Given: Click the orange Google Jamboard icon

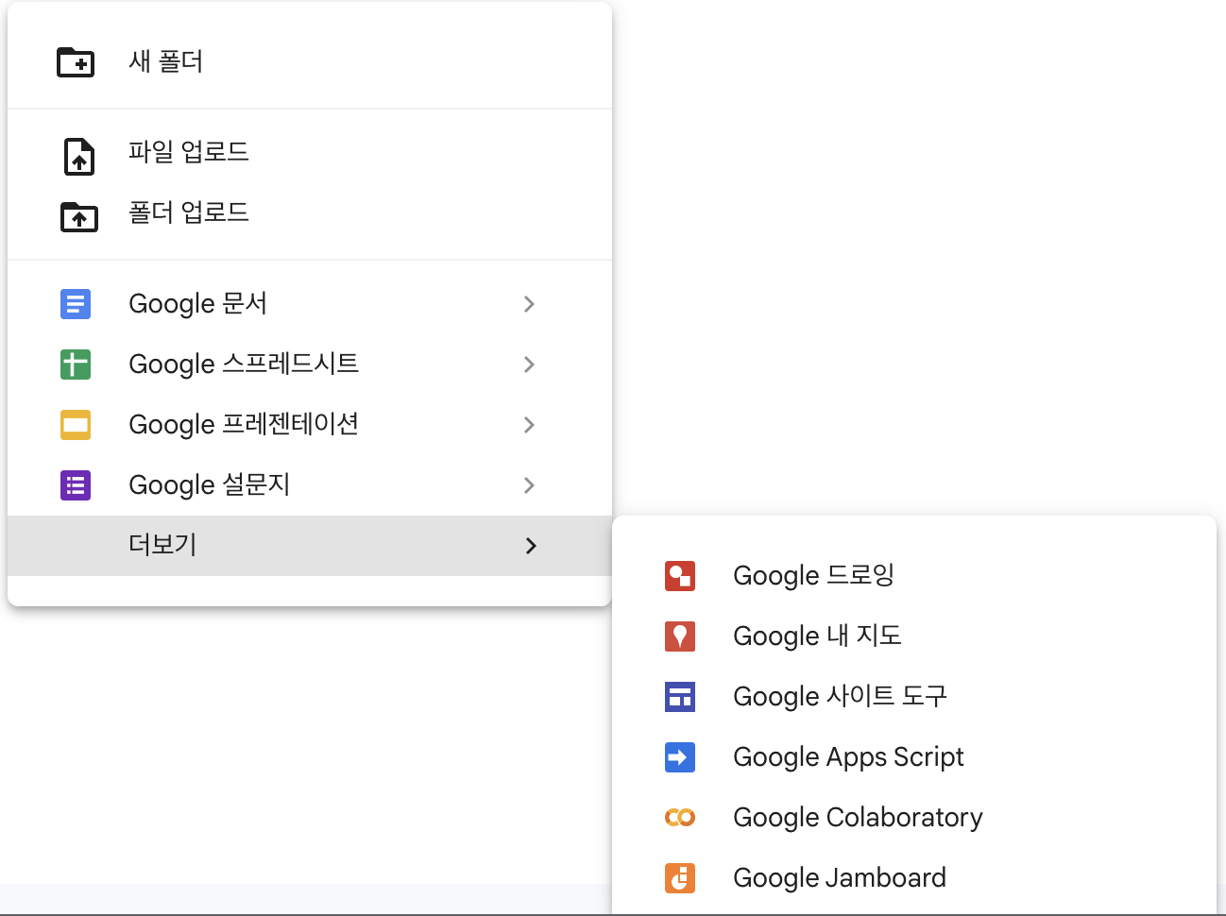Looking at the screenshot, I should click(680, 878).
